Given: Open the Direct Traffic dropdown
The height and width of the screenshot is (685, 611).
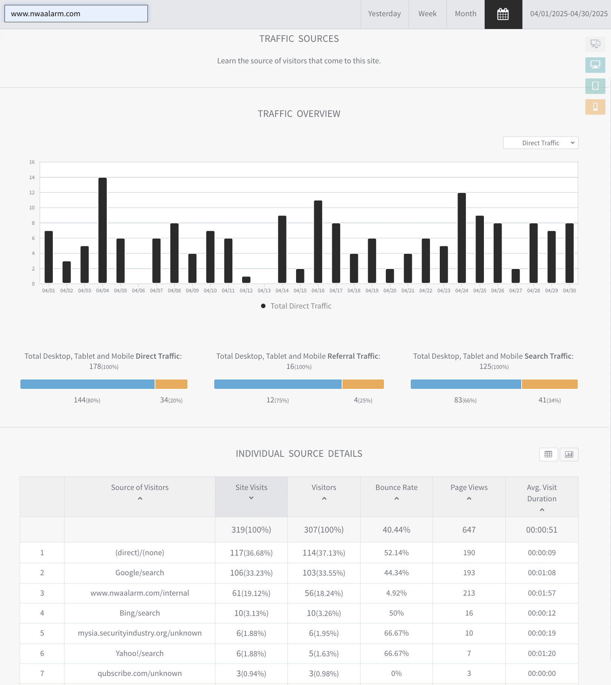Looking at the screenshot, I should (x=540, y=143).
